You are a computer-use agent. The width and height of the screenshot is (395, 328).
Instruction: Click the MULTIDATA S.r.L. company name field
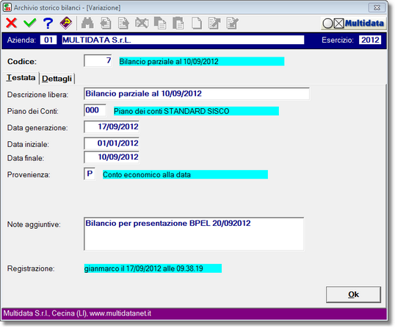pos(183,40)
